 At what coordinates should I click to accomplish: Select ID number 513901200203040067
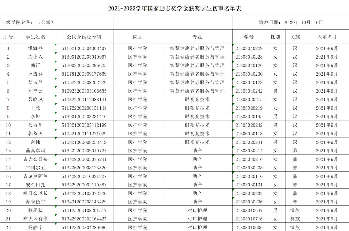click(84, 57)
